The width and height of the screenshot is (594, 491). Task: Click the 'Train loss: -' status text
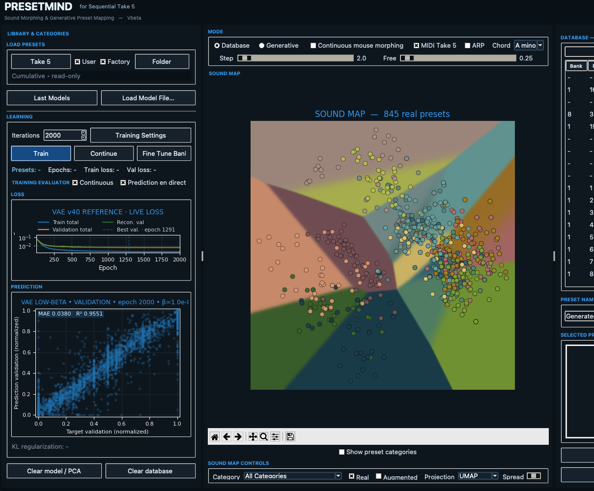[x=102, y=170]
